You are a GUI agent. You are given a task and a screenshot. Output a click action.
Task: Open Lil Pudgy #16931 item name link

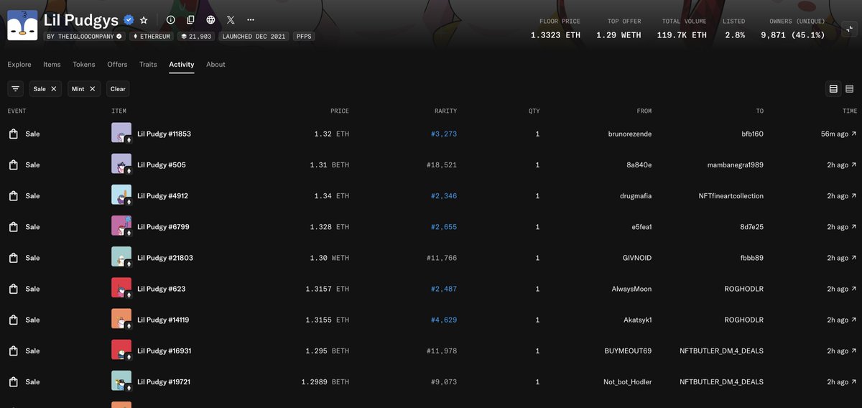[164, 351]
